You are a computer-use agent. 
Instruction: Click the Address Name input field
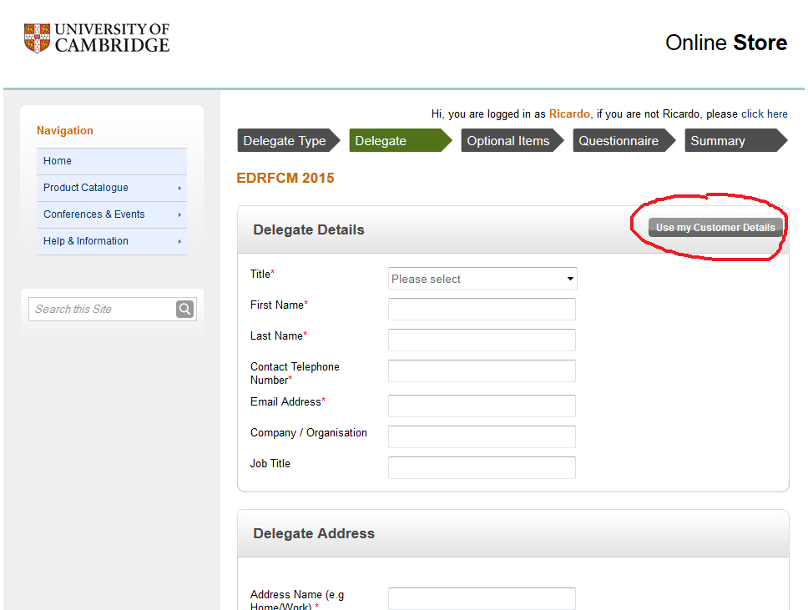click(x=482, y=598)
